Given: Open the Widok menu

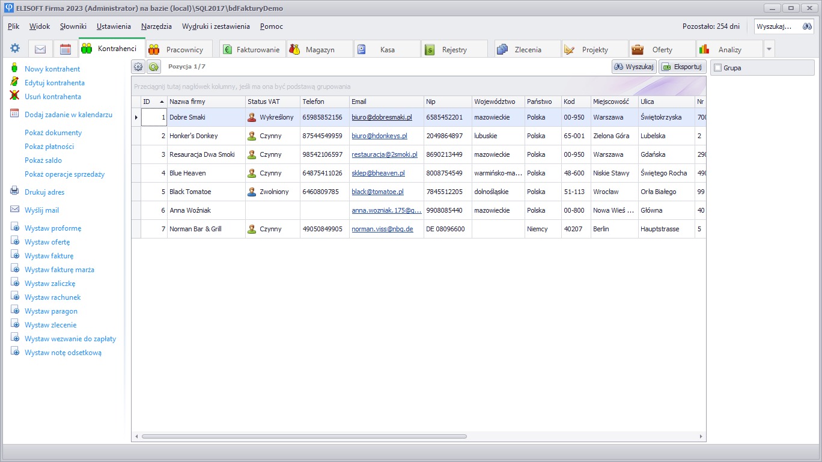Looking at the screenshot, I should pos(40,26).
